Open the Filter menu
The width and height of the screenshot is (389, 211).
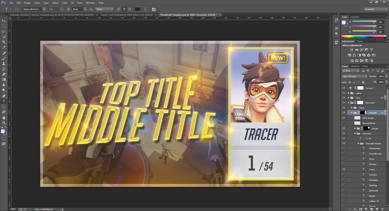pyautogui.click(x=65, y=3)
